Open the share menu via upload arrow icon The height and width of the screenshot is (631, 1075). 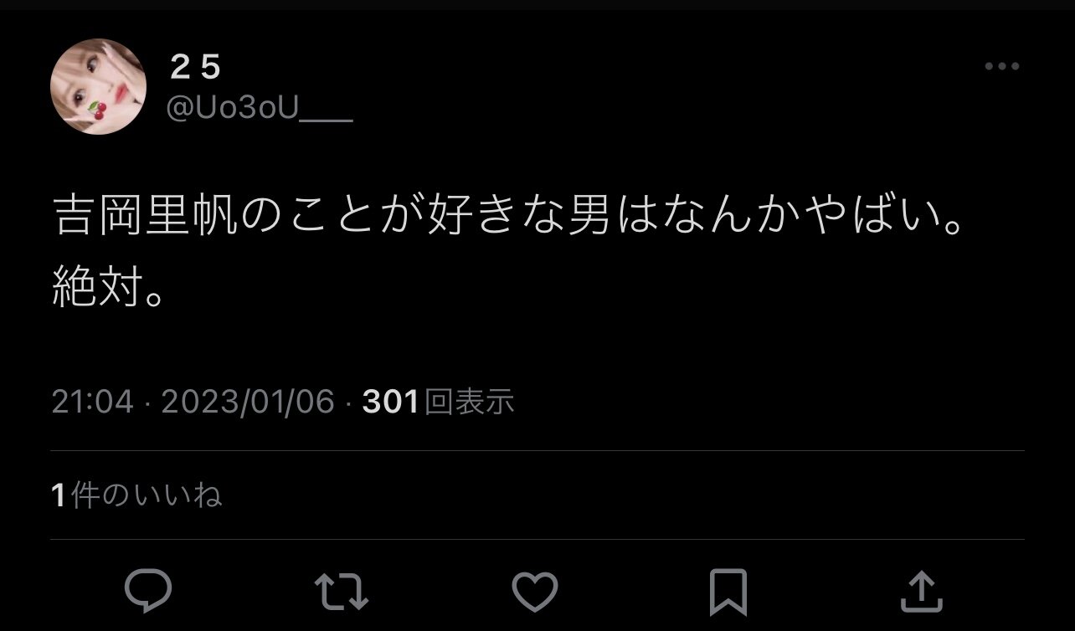(921, 592)
